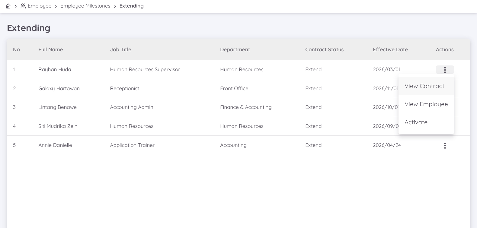The height and width of the screenshot is (228, 477).
Task: Click the Lintang Benawe row name
Action: (57, 107)
